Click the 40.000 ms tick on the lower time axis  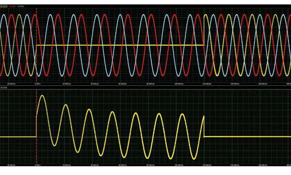95,165
